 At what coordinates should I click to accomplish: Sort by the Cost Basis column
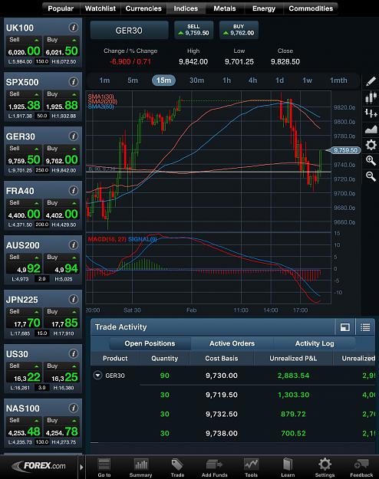[x=222, y=359]
